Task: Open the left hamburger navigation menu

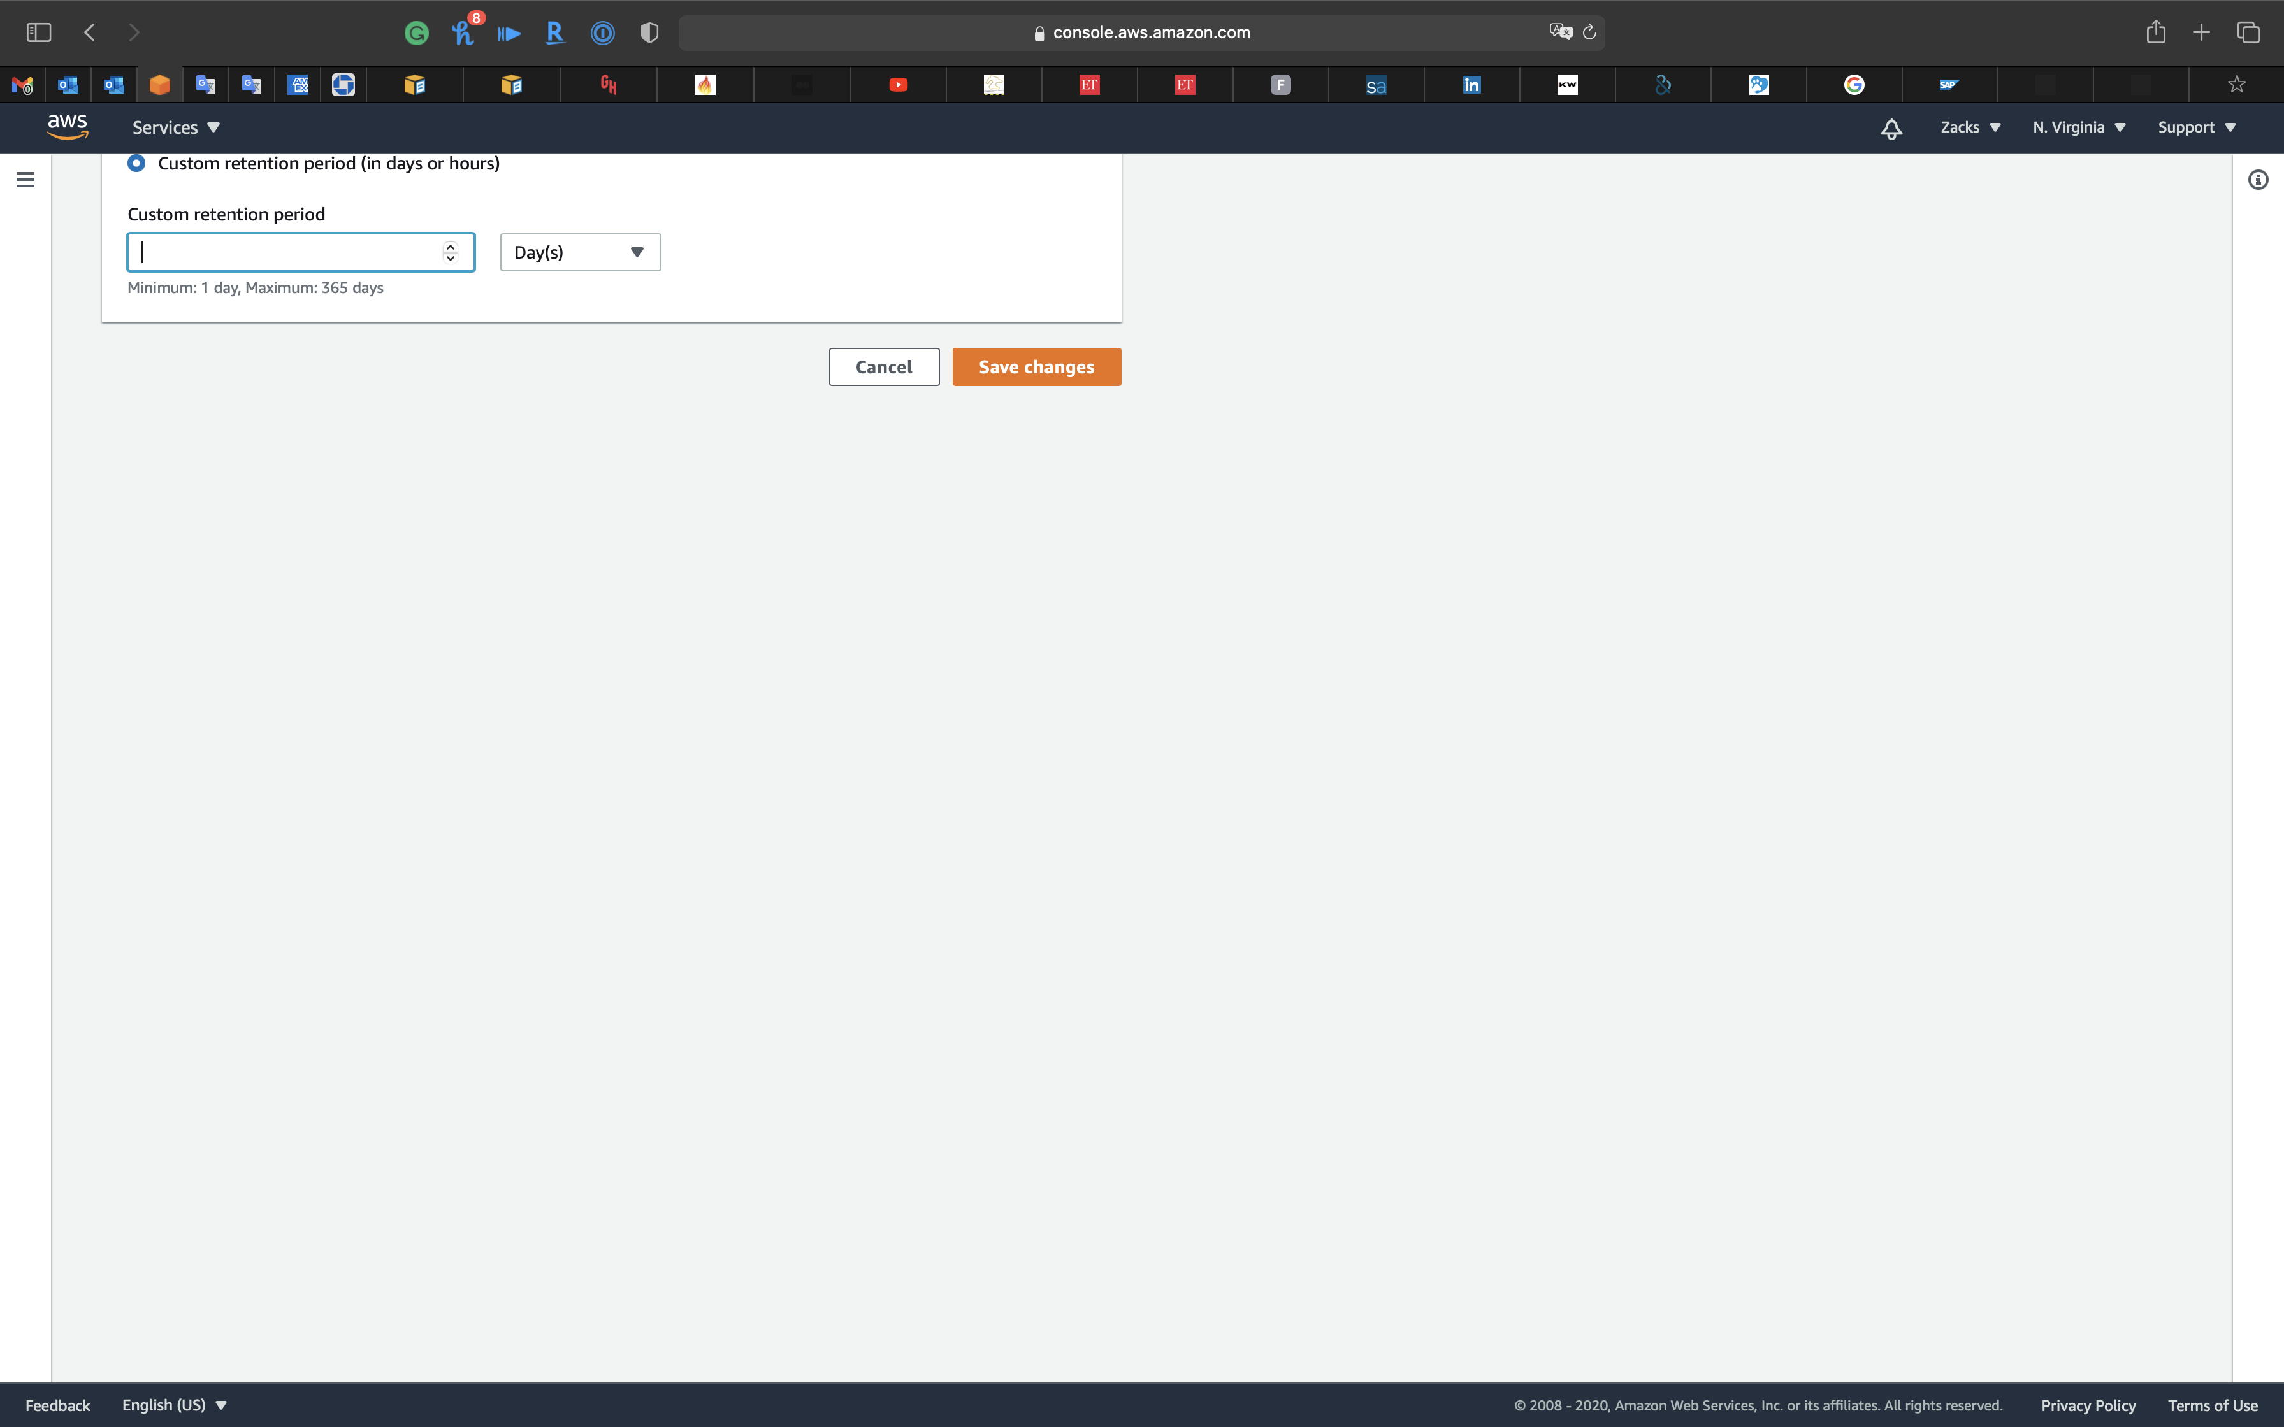Action: [25, 179]
